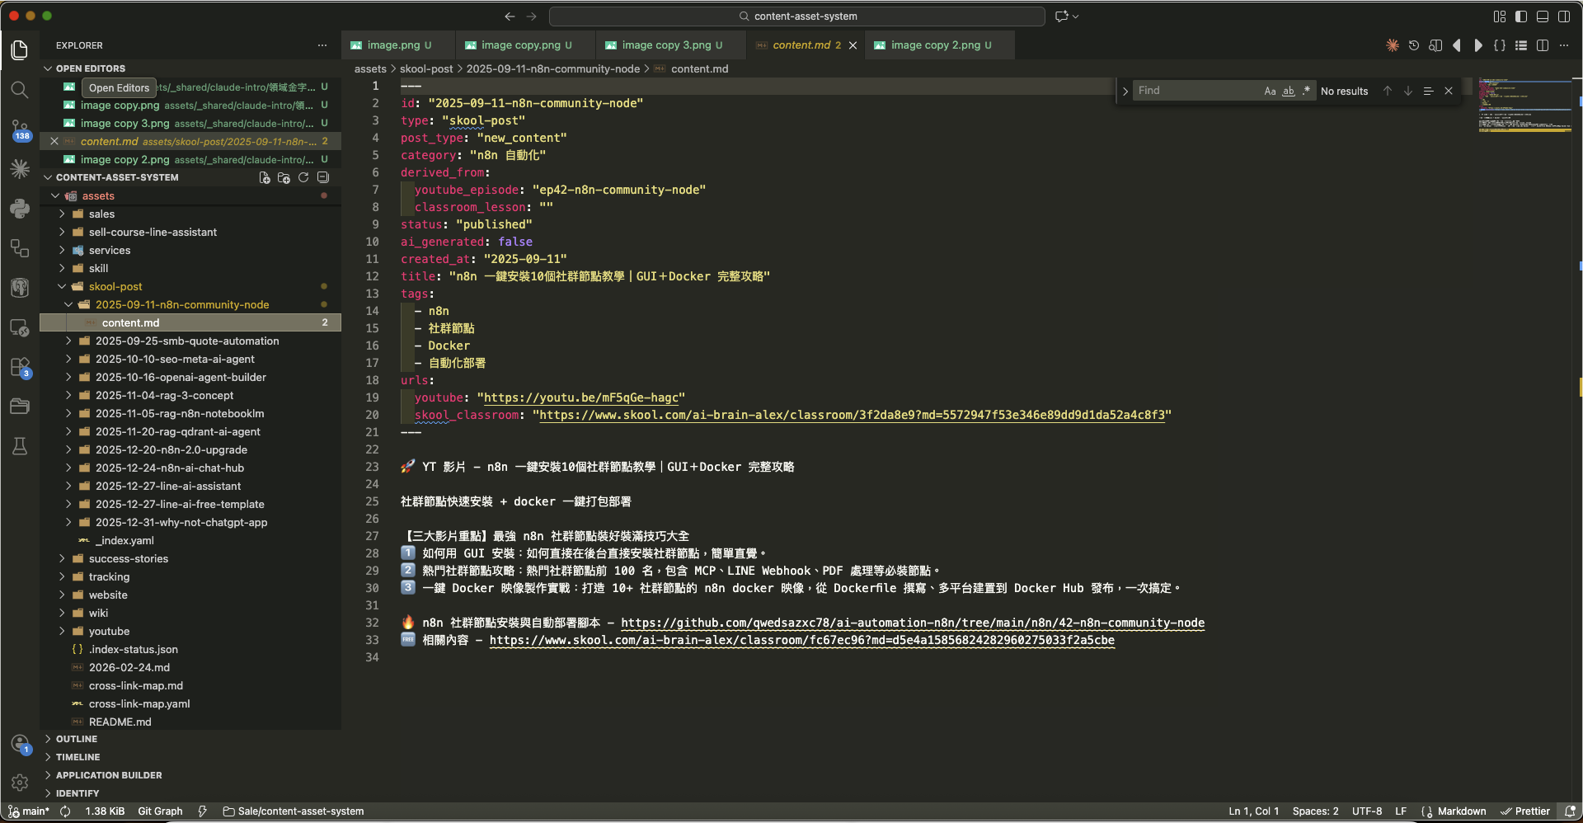Click skool-post in the breadcrumb path
Screen dimensions: 1583x823
click(426, 69)
